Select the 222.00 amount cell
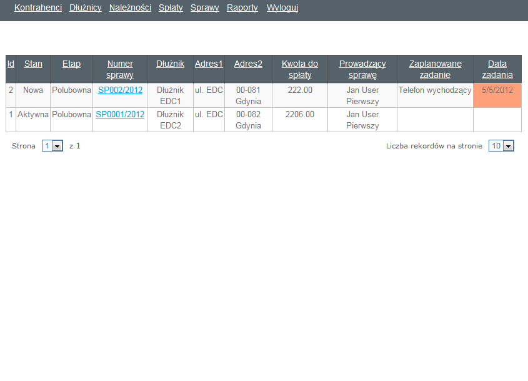Screen dimensions: 528x381 tap(300, 95)
